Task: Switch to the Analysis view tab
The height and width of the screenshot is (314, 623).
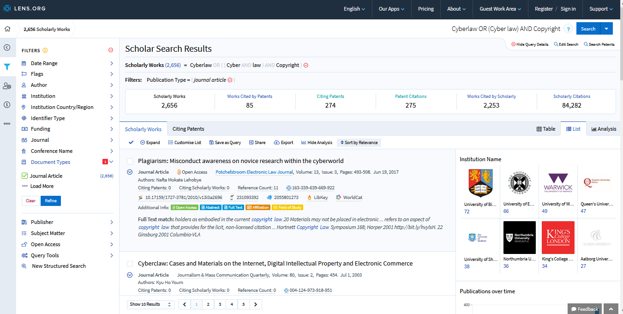Action: (604, 129)
